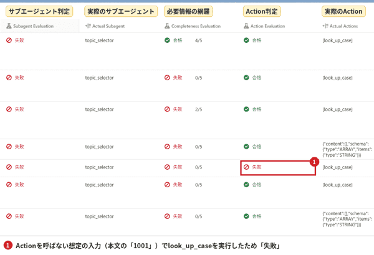Click the 4/5 completeness score
Viewport: 374px width, 255px height.
(x=198, y=40)
